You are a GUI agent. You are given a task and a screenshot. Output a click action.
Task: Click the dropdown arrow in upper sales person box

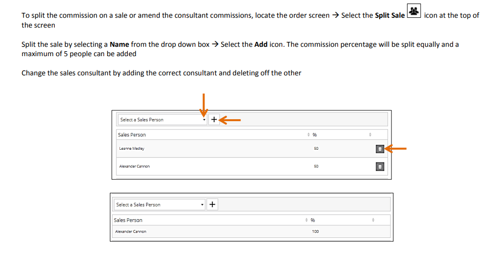tap(204, 120)
